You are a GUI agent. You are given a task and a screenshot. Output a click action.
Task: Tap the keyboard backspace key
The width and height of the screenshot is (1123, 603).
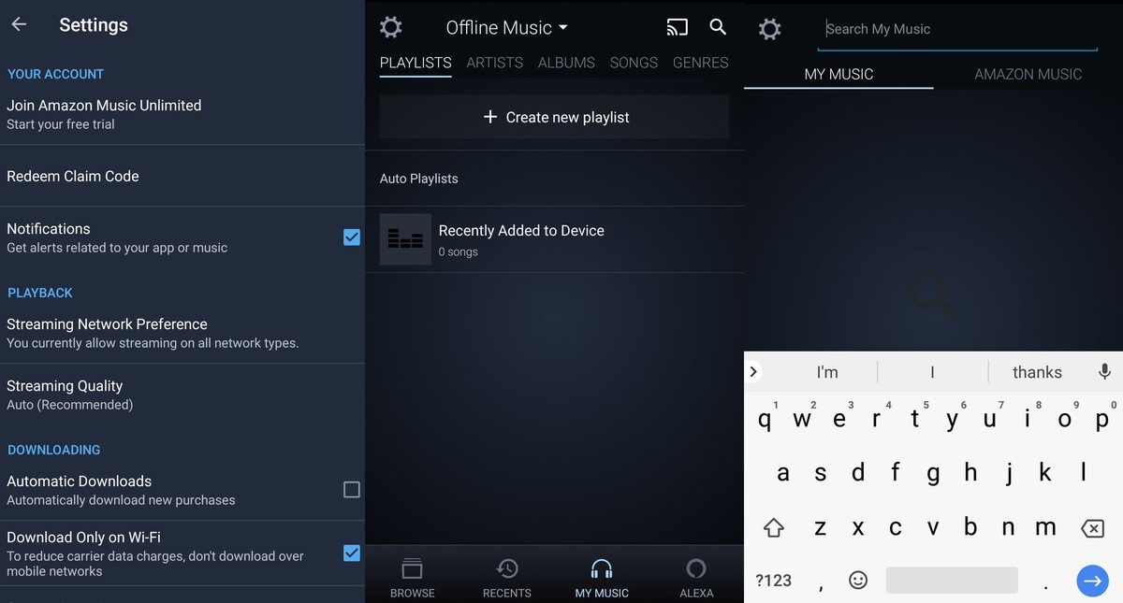1092,529
